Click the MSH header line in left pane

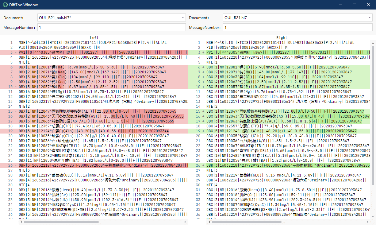tap(92, 43)
